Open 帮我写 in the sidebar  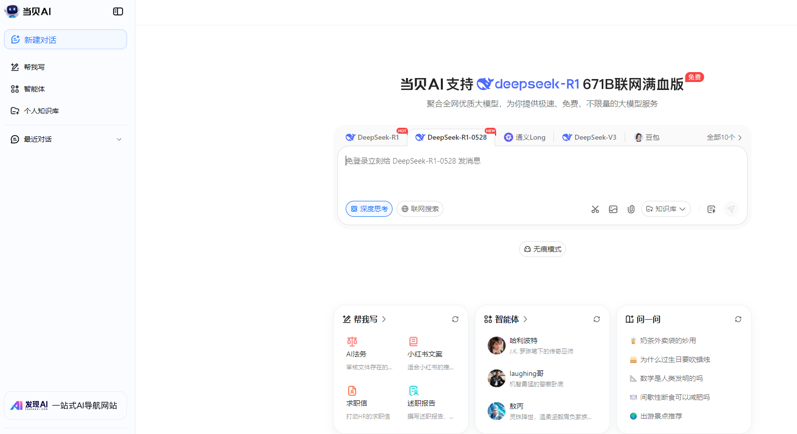click(65, 67)
